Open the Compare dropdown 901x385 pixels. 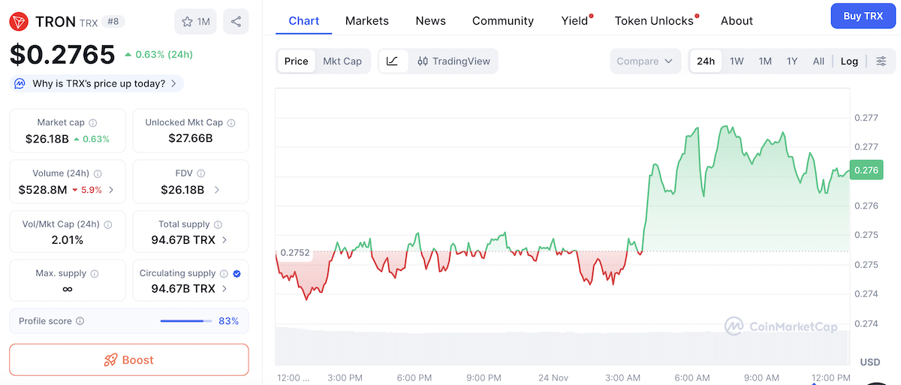[645, 61]
